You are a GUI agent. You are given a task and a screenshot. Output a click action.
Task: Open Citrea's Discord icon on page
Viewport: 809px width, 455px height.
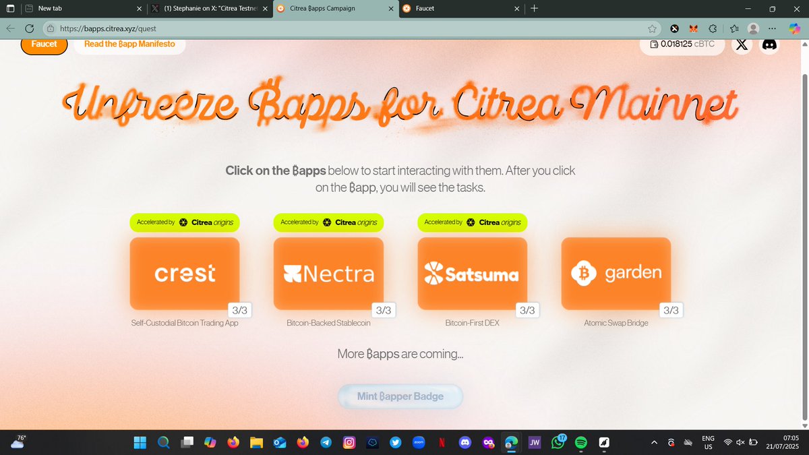[x=769, y=44]
